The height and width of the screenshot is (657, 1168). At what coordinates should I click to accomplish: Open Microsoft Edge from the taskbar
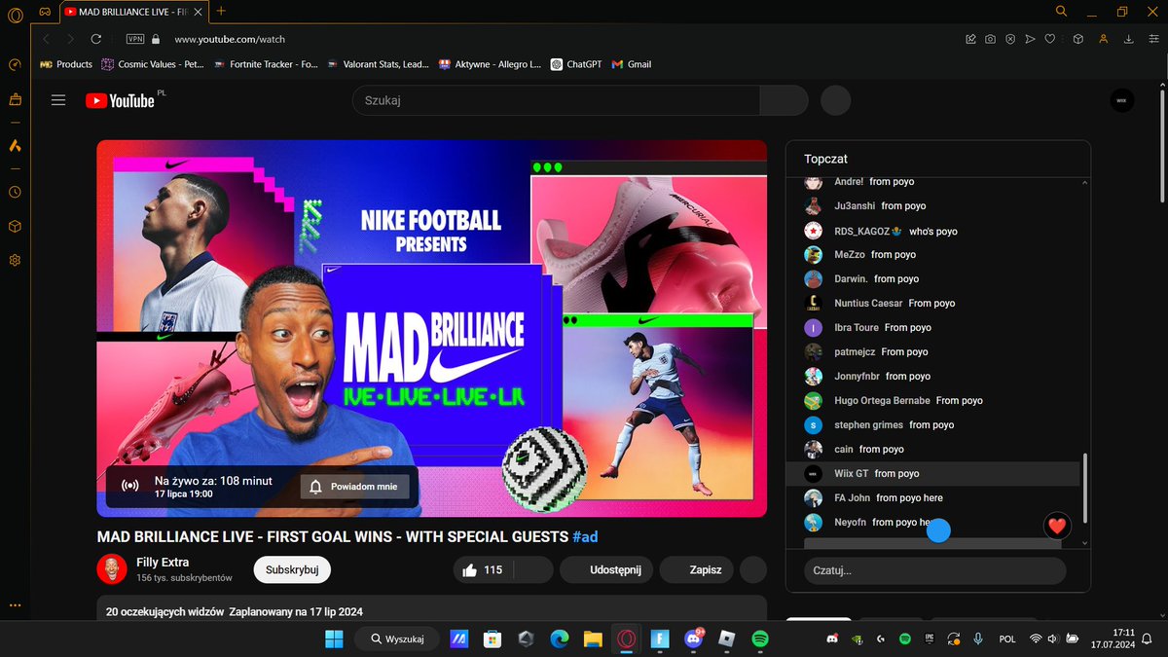click(x=559, y=639)
